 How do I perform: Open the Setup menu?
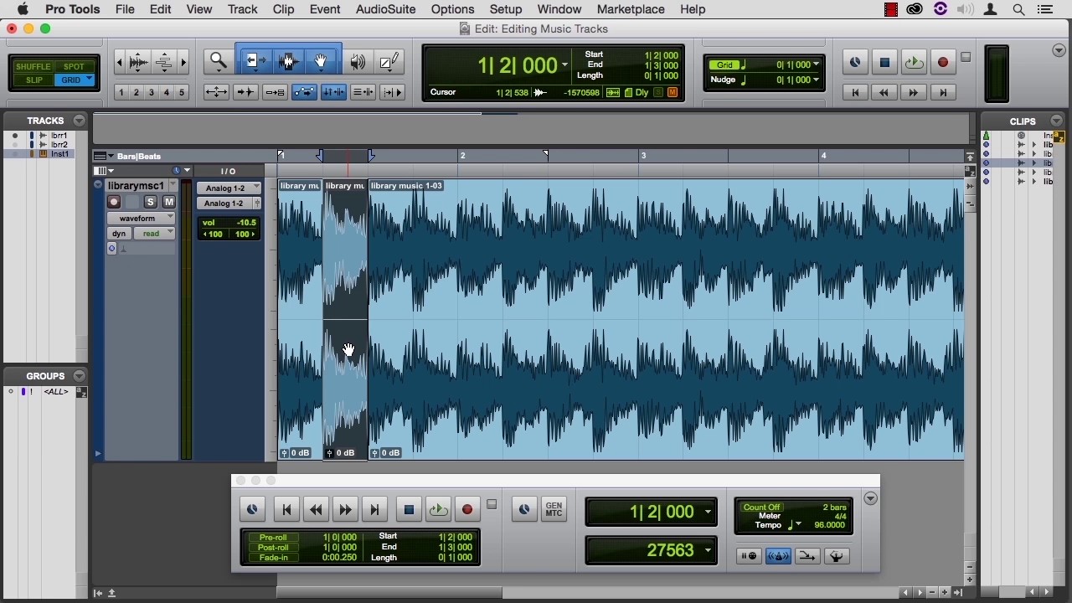coord(506,9)
